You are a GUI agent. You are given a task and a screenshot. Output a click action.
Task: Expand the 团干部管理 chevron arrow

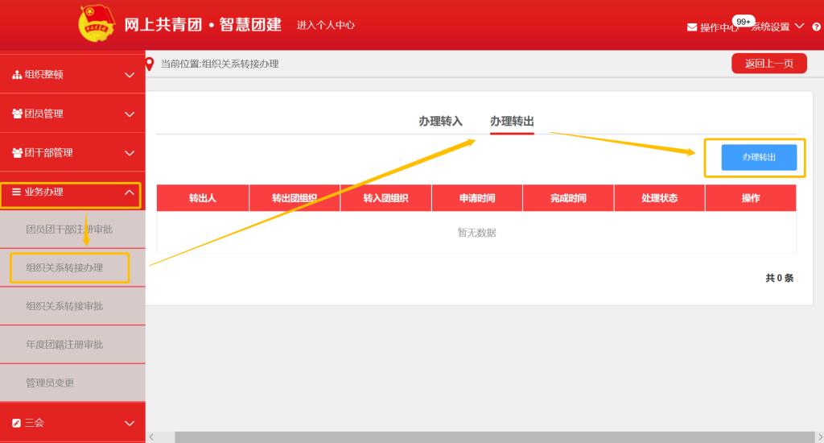tap(130, 152)
